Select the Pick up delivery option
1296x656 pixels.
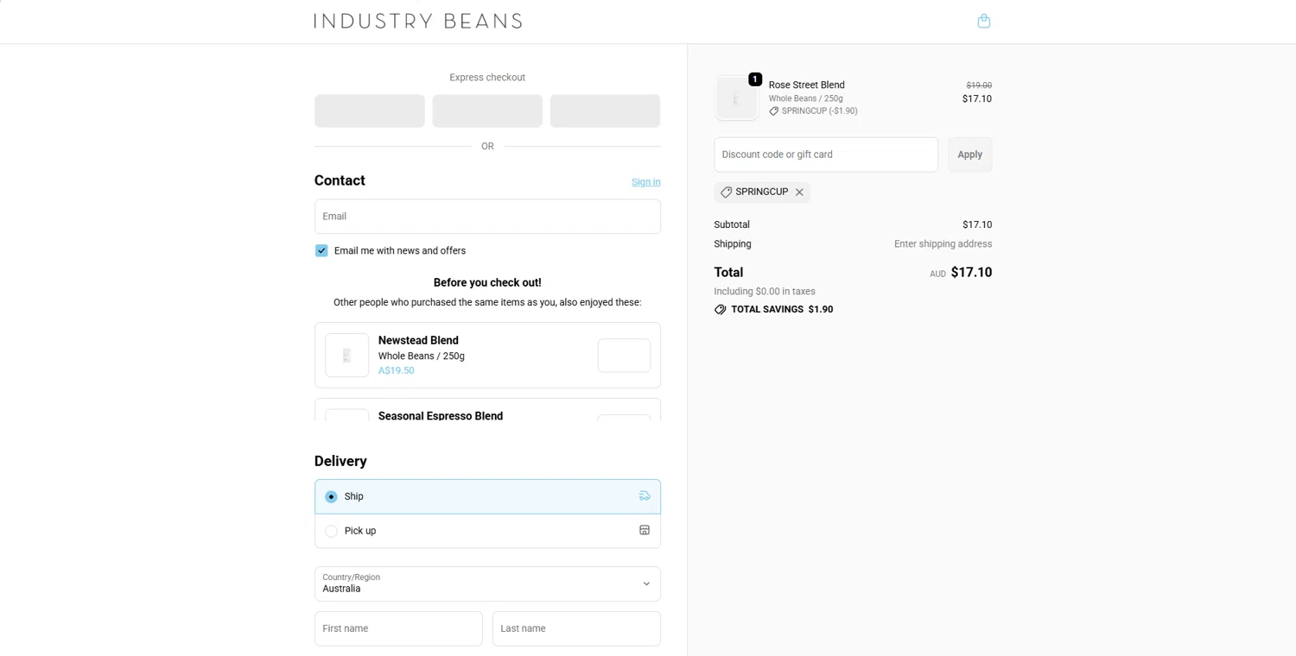pyautogui.click(x=487, y=531)
